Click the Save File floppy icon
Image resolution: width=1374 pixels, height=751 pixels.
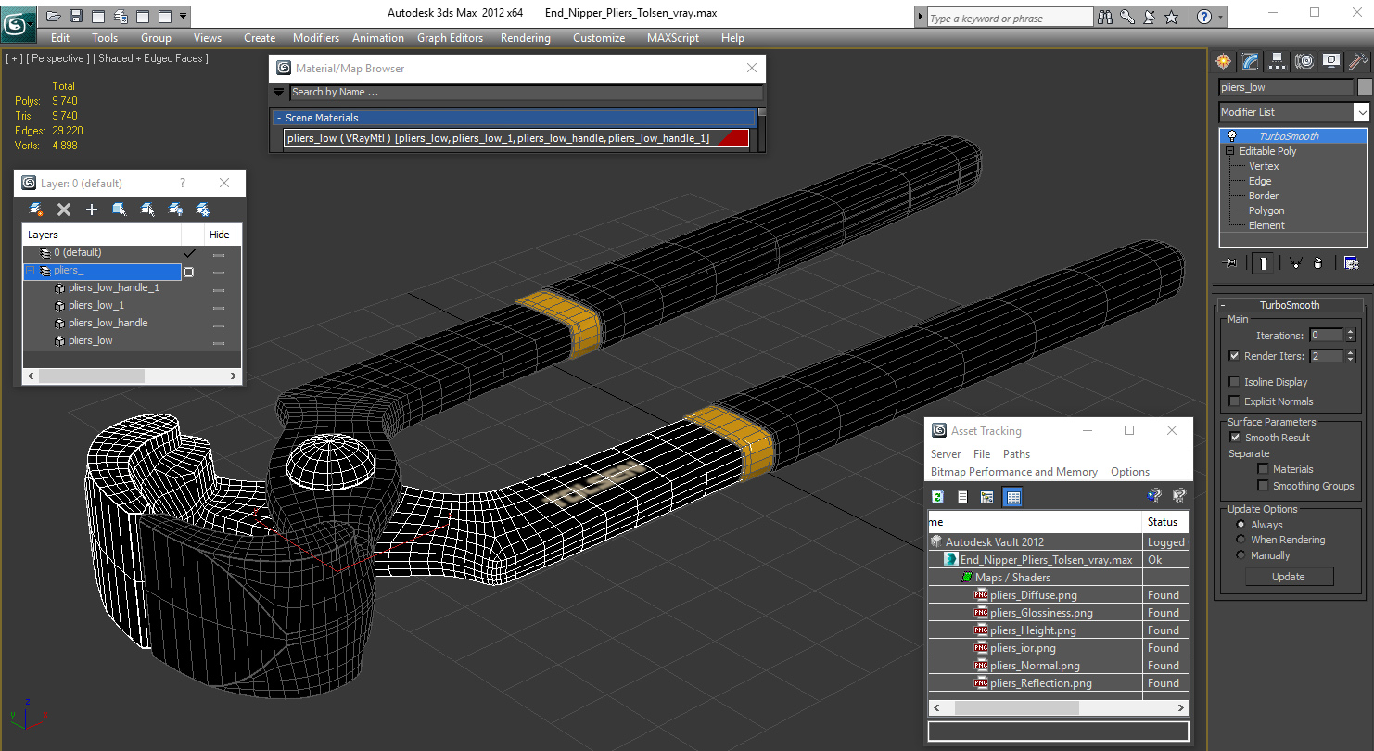76,16
